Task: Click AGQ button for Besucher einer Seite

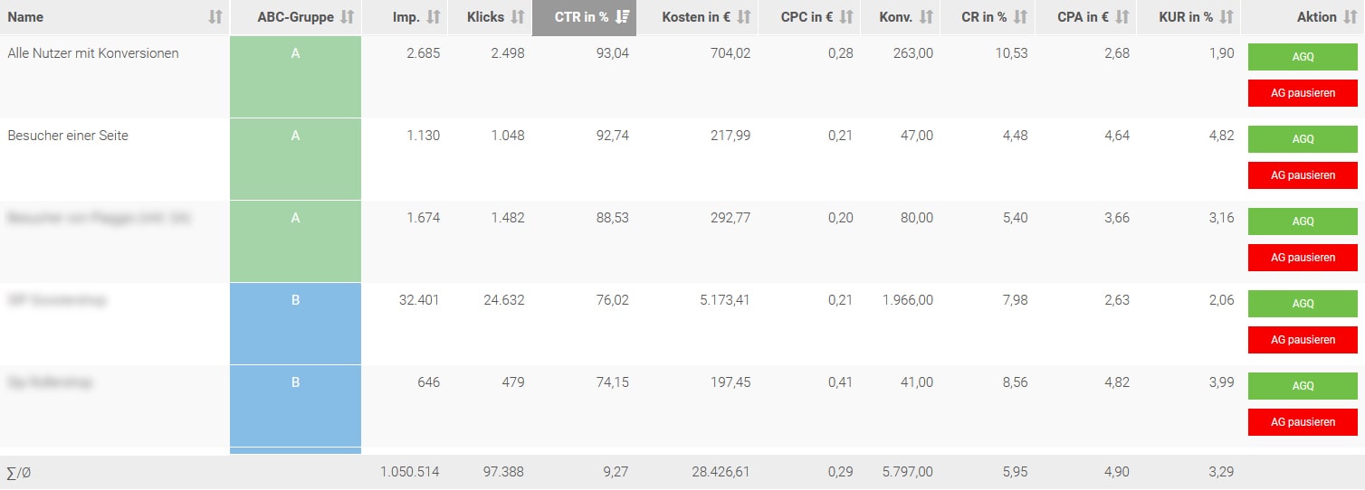Action: tap(1303, 139)
